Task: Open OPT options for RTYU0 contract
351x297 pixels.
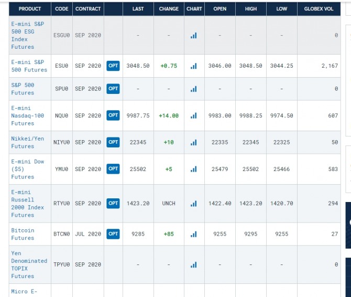Action: pos(113,203)
